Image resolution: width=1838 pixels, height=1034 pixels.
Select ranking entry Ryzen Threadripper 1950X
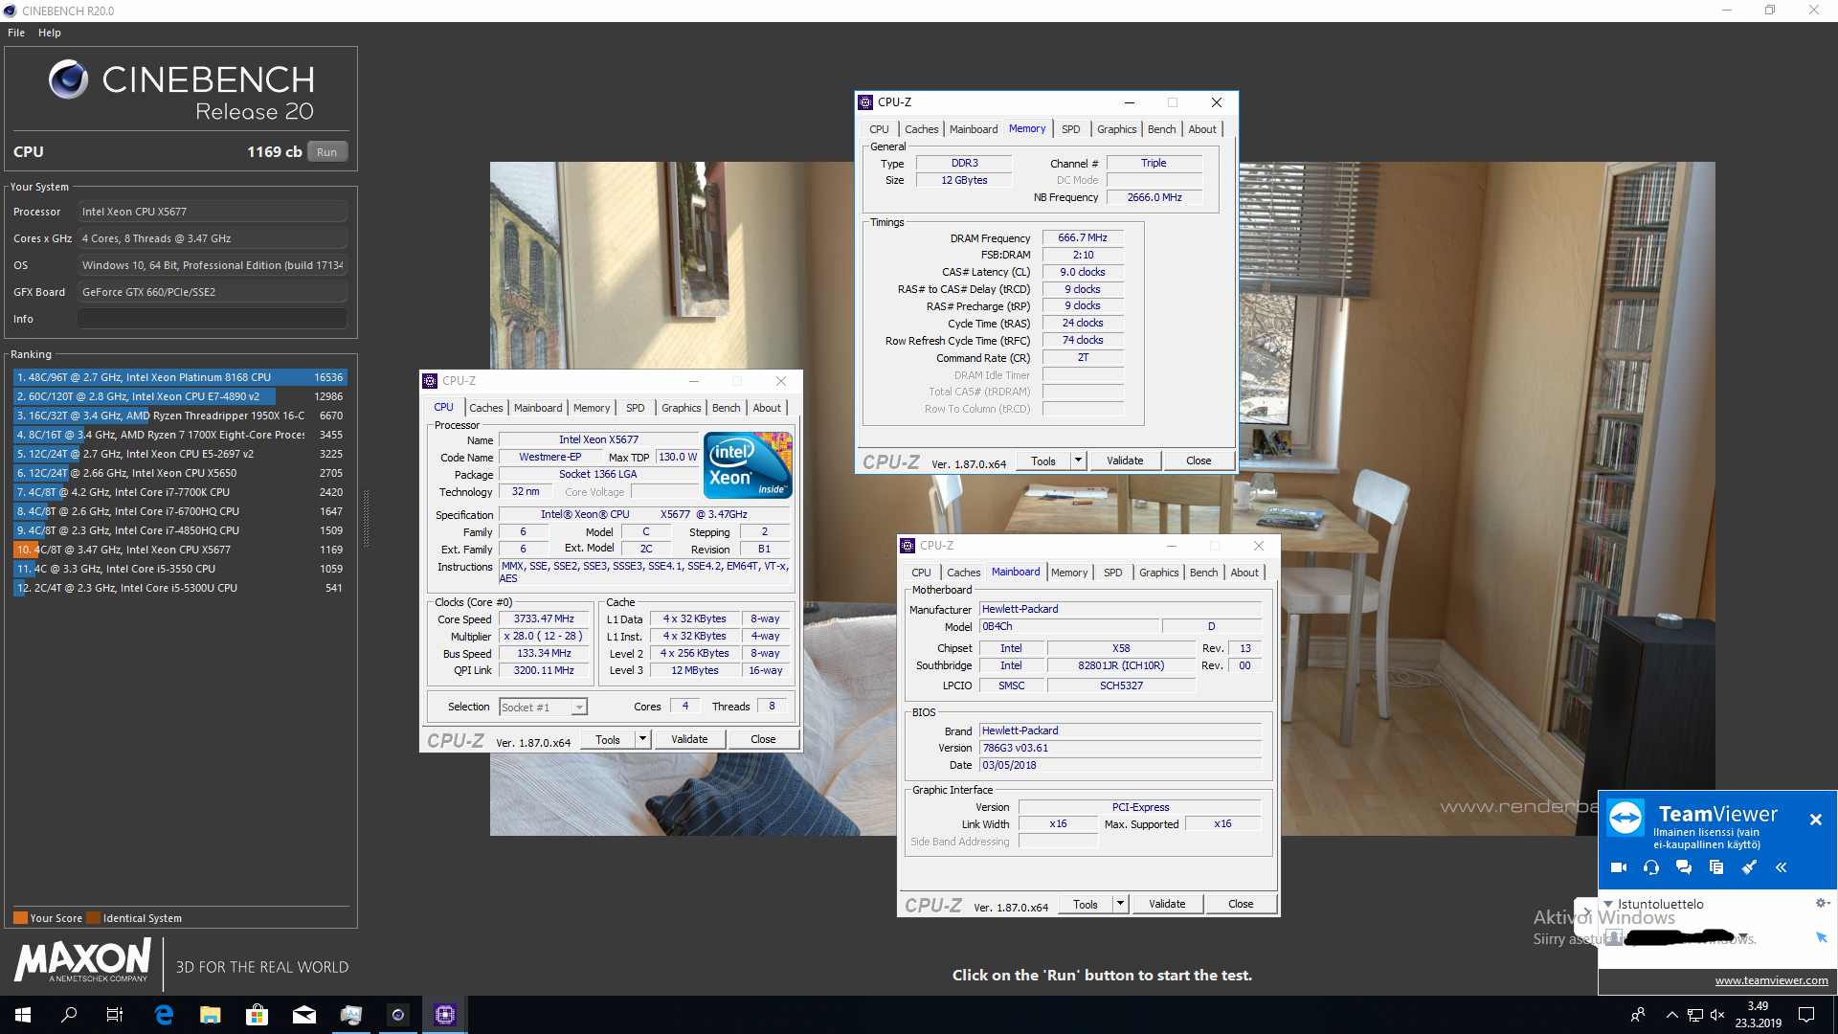pyautogui.click(x=180, y=416)
